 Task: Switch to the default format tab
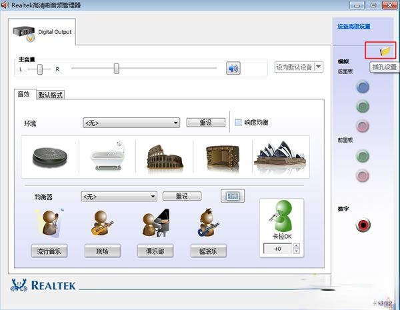pos(51,95)
